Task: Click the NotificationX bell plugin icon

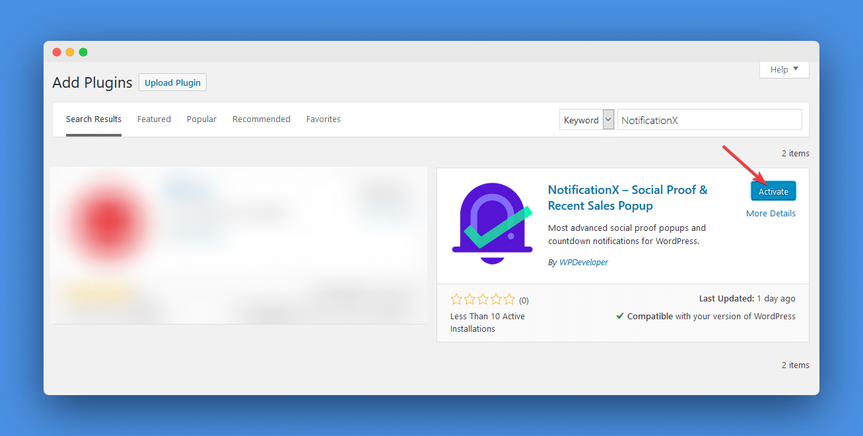Action: click(493, 223)
